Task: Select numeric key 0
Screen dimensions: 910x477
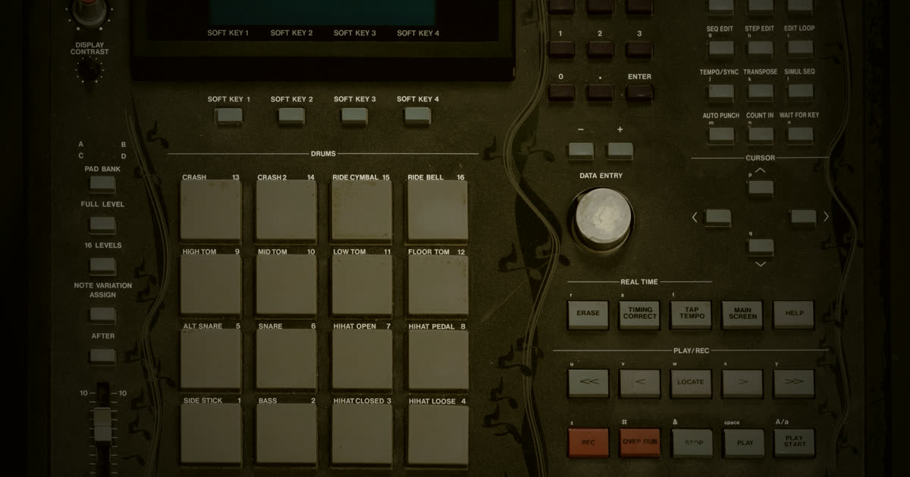Action: (x=561, y=92)
